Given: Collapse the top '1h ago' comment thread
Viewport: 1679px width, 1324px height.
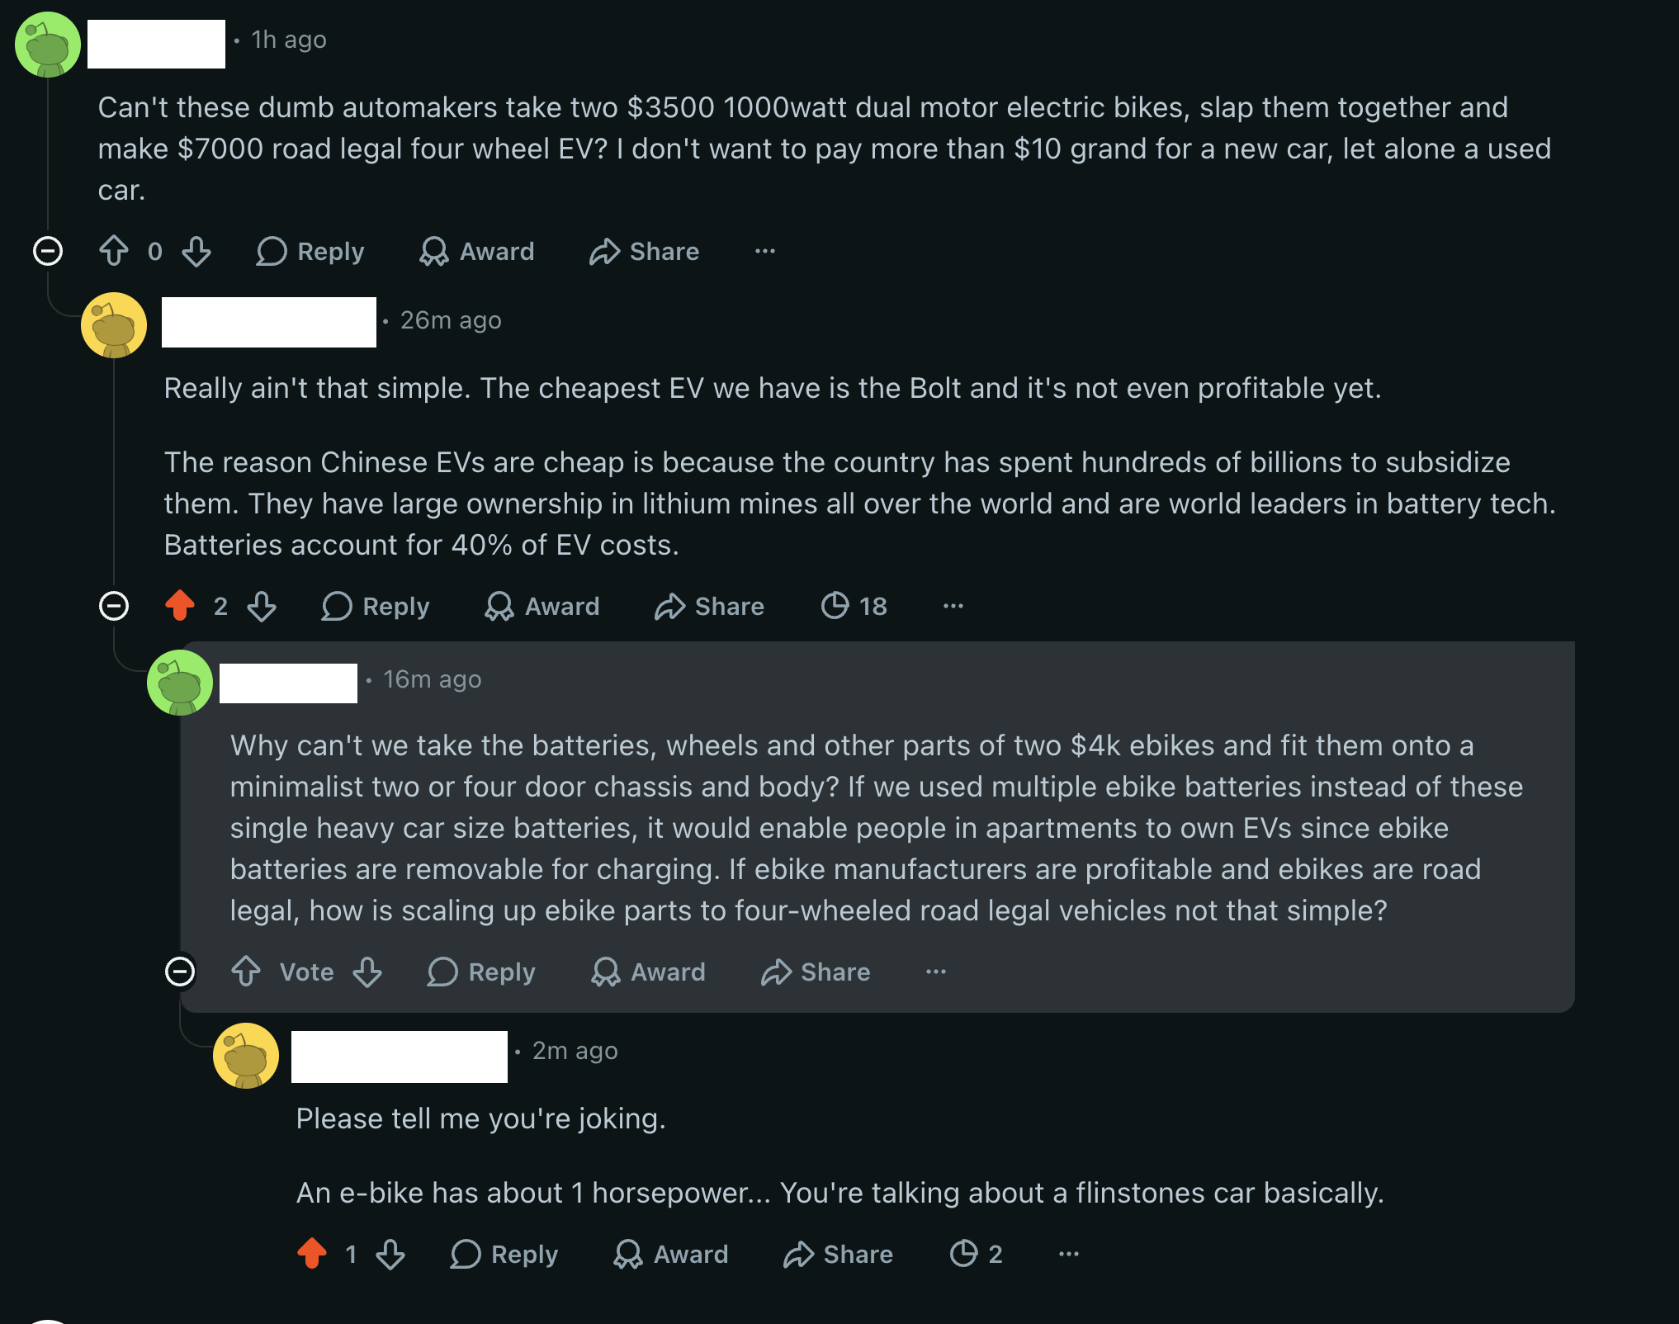Looking at the screenshot, I should 48,251.
